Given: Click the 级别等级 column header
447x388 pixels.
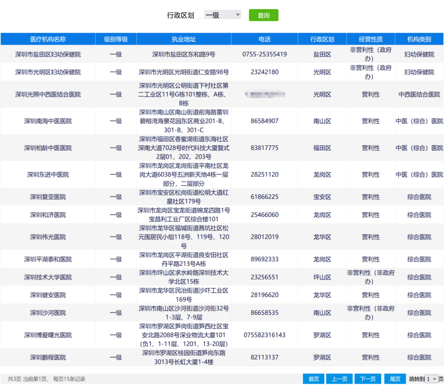Looking at the screenshot, I should click(x=116, y=39).
